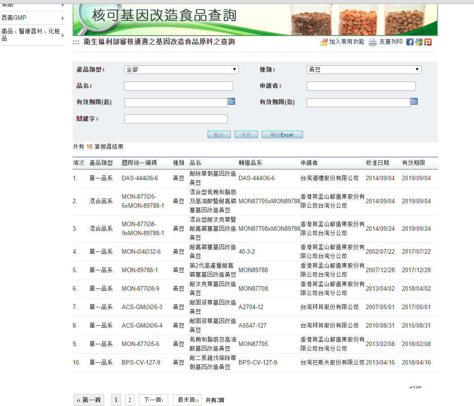Click the Plurk share icon

(428, 42)
